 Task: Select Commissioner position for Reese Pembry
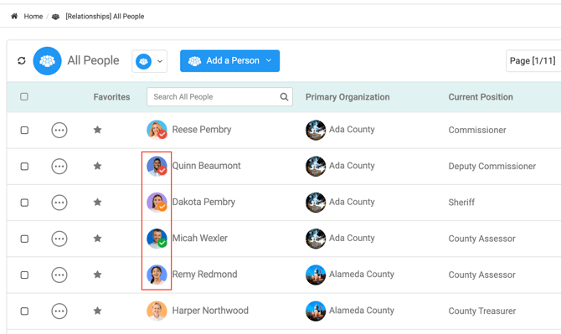pos(477,130)
